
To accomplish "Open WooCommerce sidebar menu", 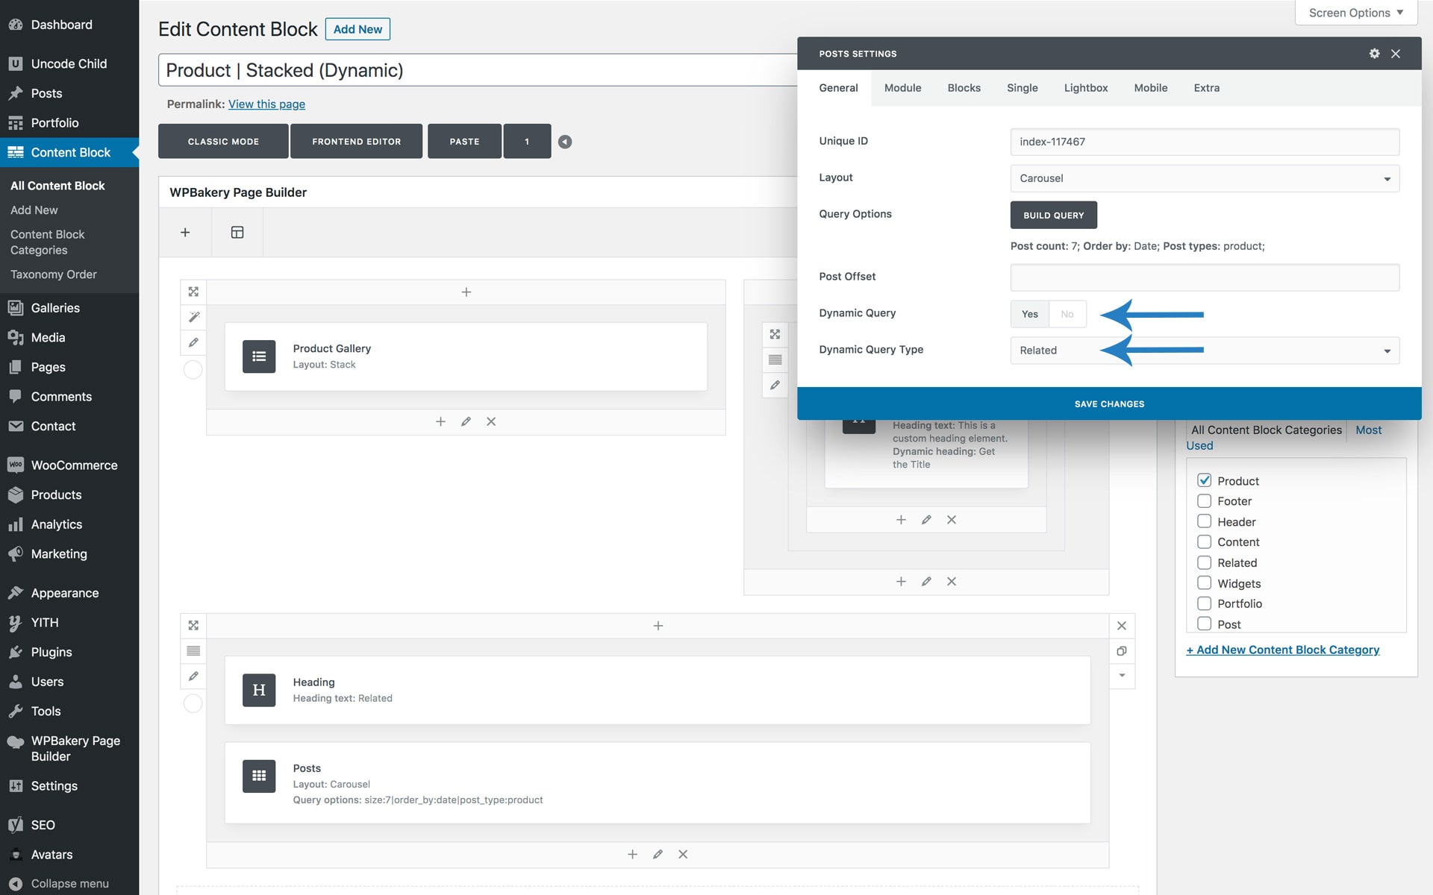I will [x=74, y=465].
